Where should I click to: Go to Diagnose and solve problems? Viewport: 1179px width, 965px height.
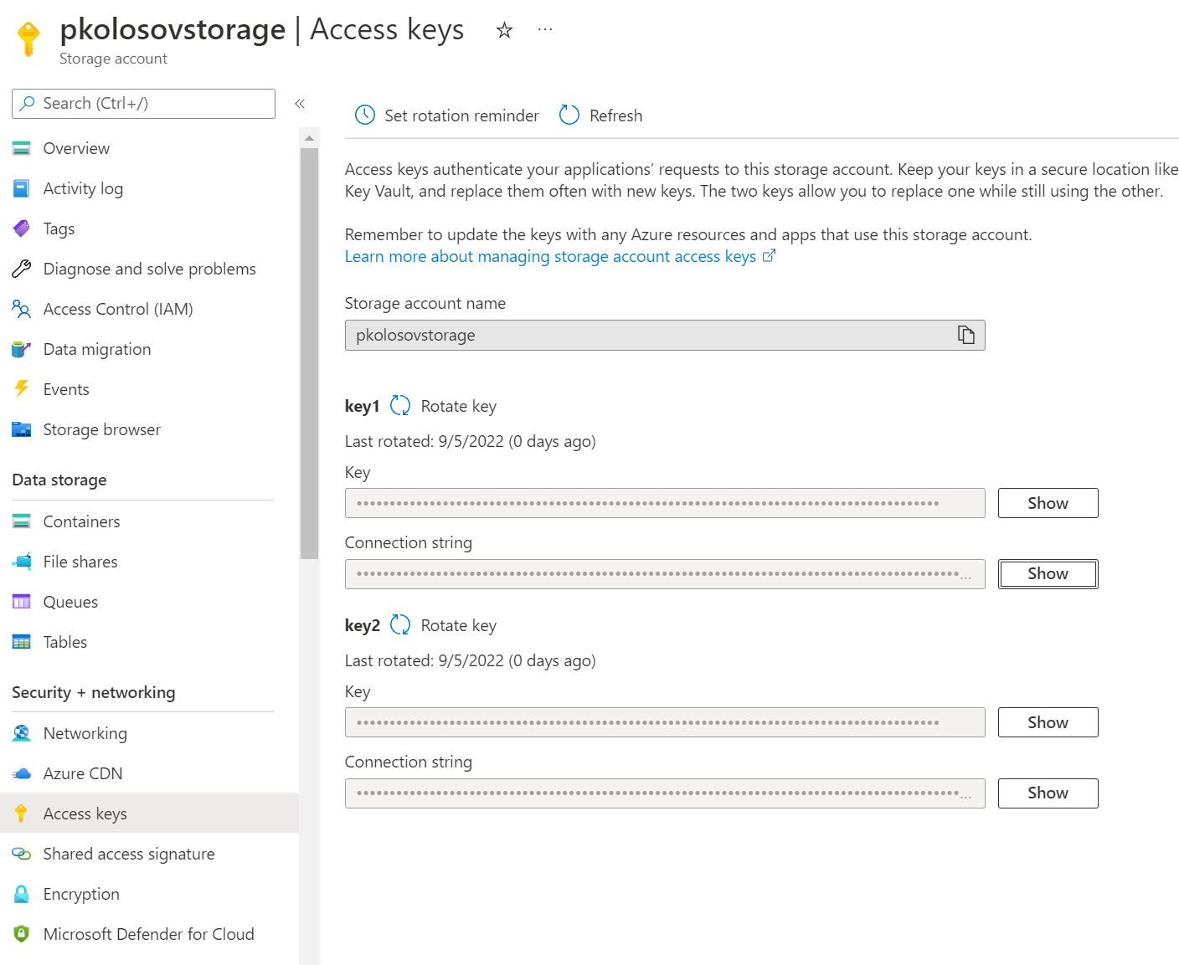click(149, 269)
